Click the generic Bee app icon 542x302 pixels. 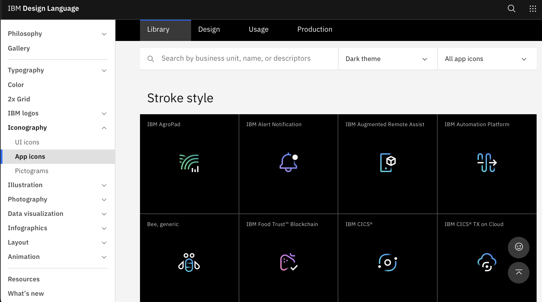pyautogui.click(x=189, y=263)
